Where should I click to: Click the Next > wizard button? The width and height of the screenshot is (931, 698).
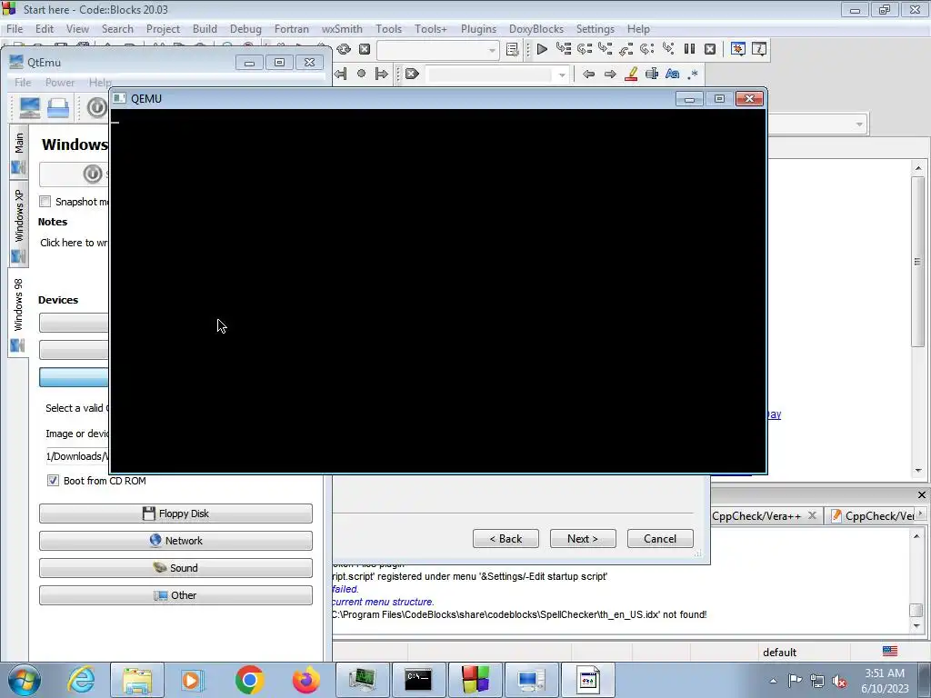(x=583, y=539)
